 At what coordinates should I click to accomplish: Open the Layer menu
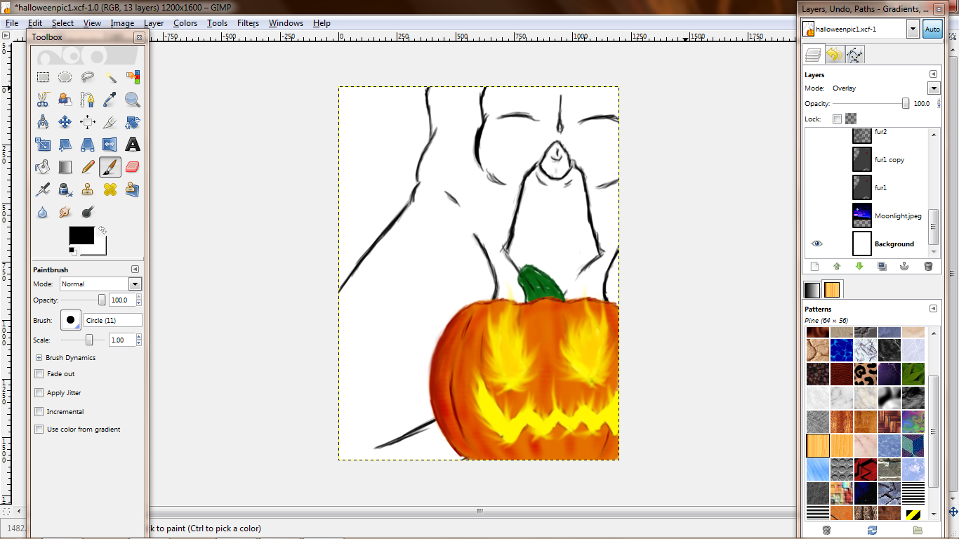(154, 23)
